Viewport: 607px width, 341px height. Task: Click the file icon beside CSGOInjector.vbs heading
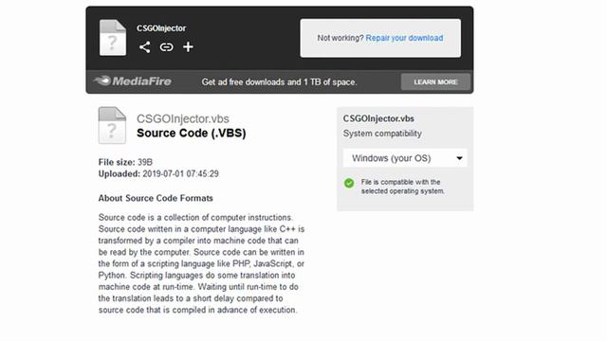[112, 125]
